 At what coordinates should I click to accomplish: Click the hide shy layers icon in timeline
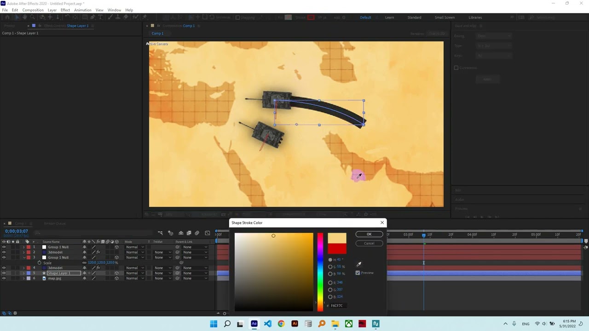click(x=181, y=233)
